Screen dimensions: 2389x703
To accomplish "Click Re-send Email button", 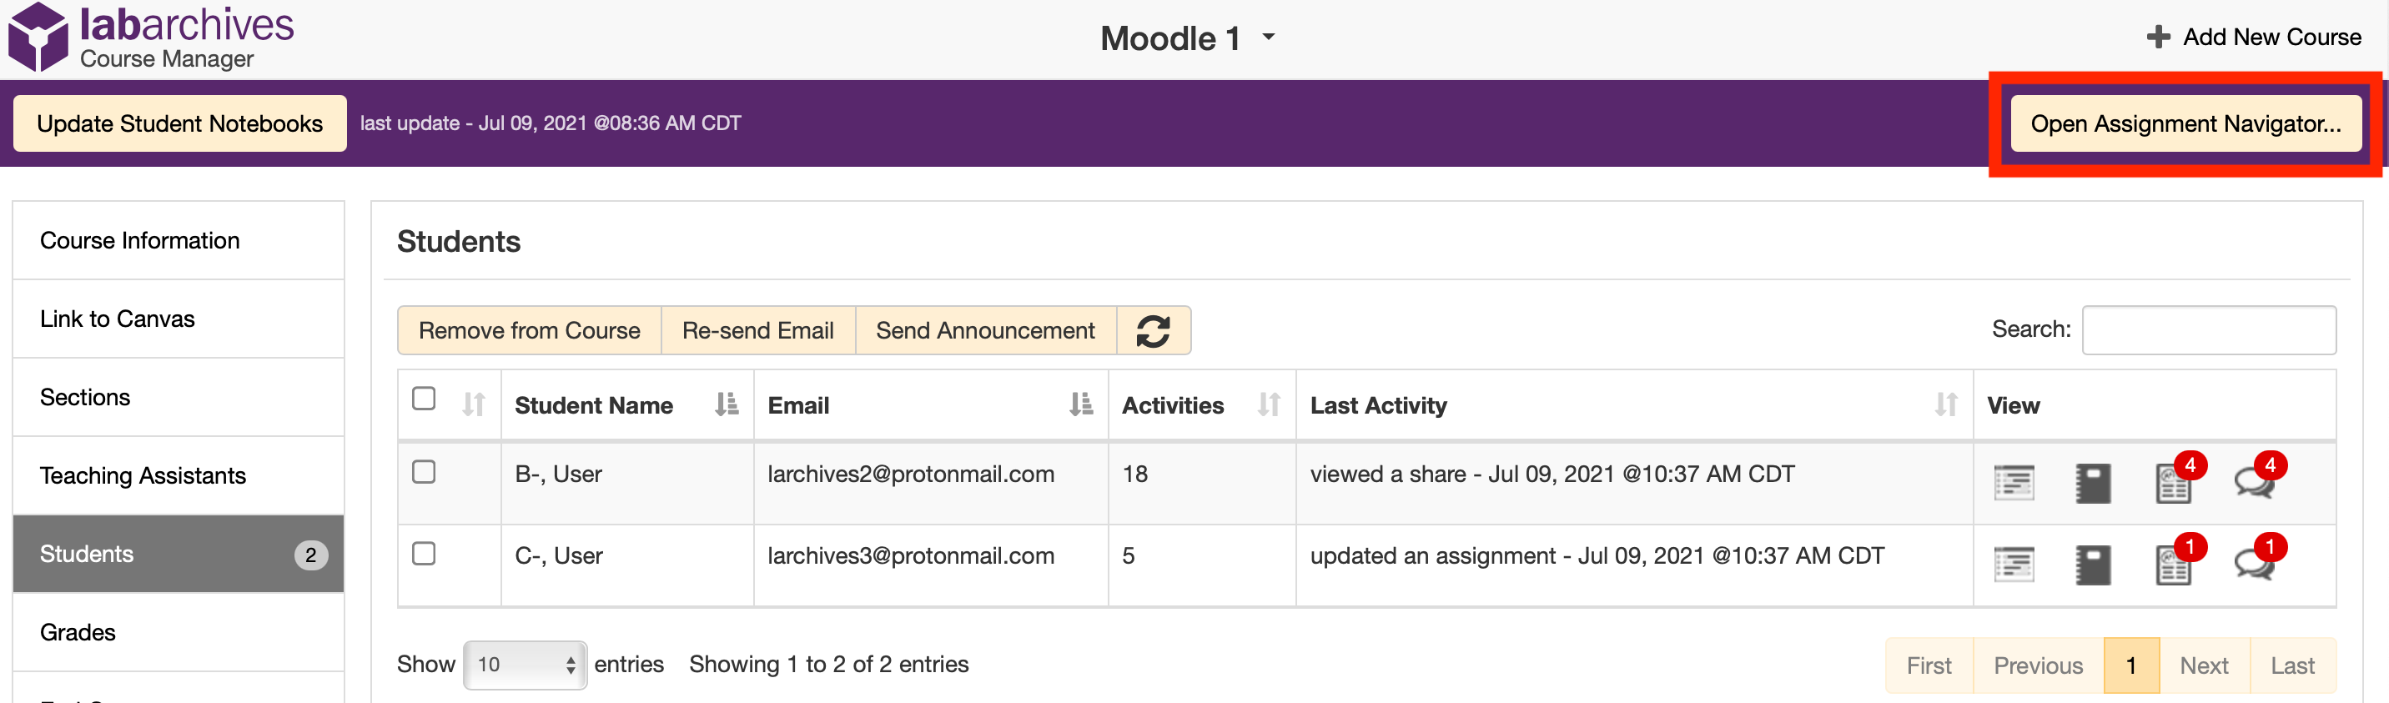I will (757, 331).
